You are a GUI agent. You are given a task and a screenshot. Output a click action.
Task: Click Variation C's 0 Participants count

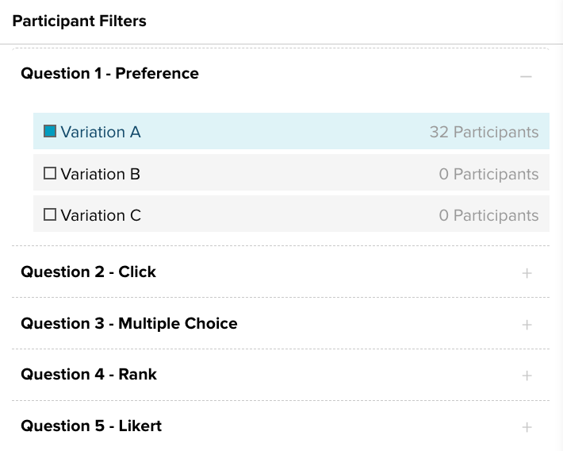pyautogui.click(x=488, y=215)
